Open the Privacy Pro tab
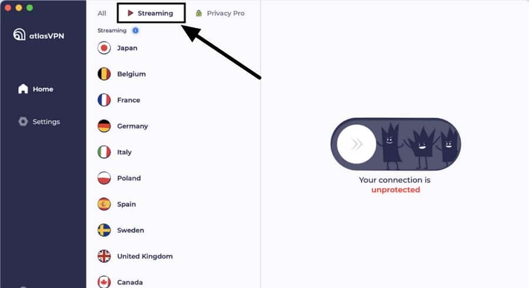Image resolution: width=529 pixels, height=288 pixels. point(220,13)
